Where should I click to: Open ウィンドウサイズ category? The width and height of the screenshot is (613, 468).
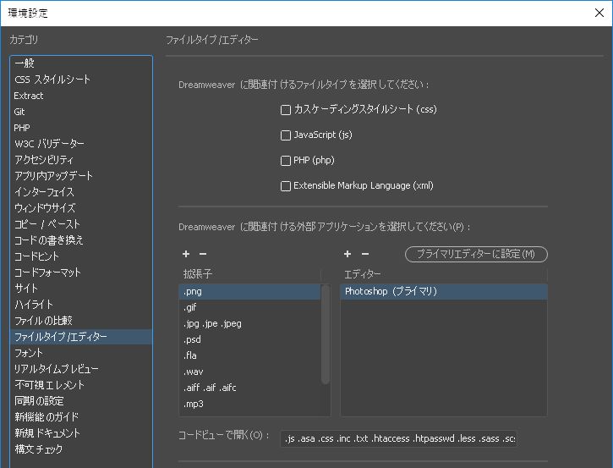point(81,208)
